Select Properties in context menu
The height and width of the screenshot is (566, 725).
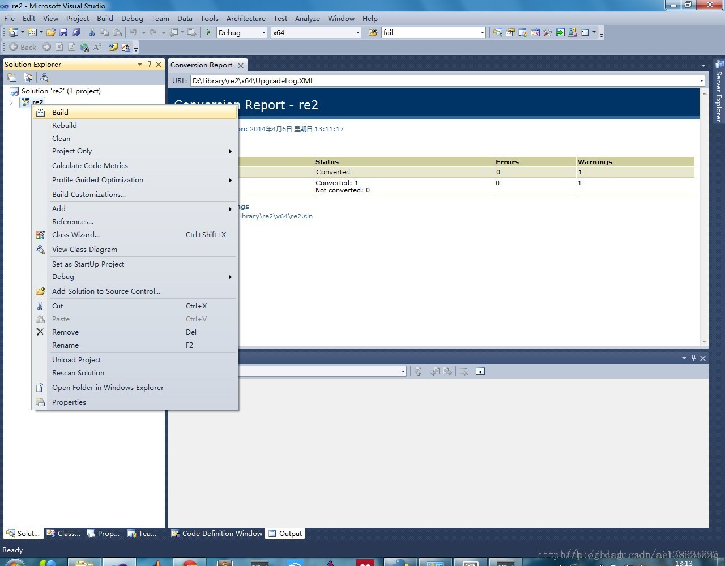click(x=135, y=402)
